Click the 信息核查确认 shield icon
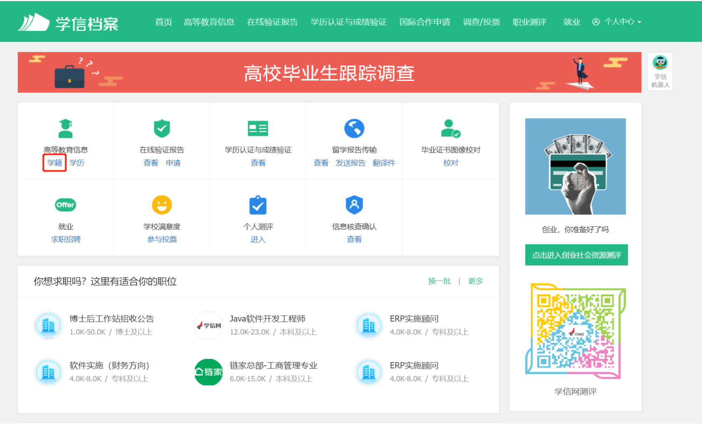The width and height of the screenshot is (702, 424). click(354, 205)
